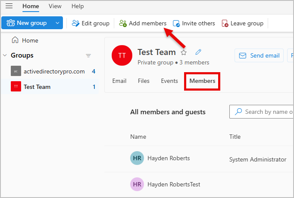Open the Files tab of the group
Screen dimensions: 294x198
[x=144, y=81]
